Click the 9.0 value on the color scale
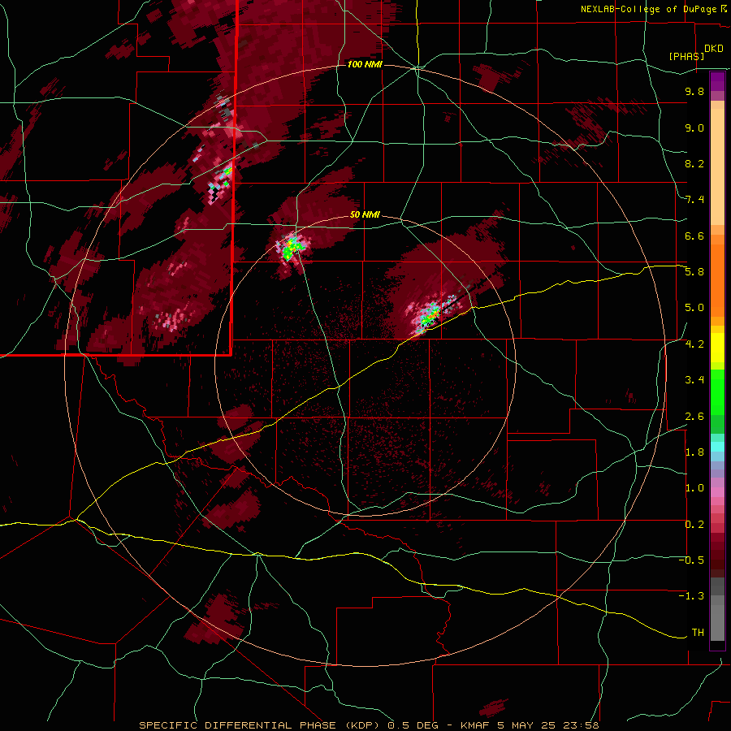This screenshot has width=731, height=731. [x=694, y=128]
